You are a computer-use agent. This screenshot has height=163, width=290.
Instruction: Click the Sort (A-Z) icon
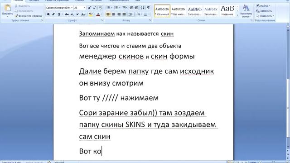pyautogui.click(x=142, y=8)
